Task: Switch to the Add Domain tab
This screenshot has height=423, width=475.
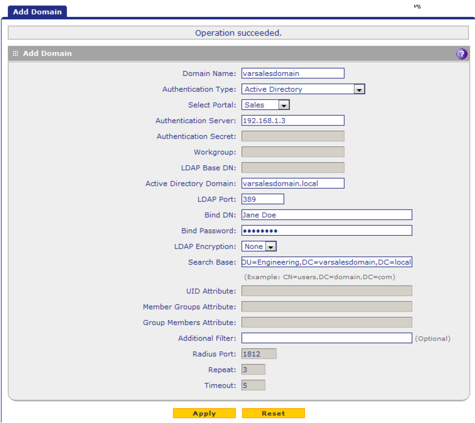Action: (x=37, y=12)
